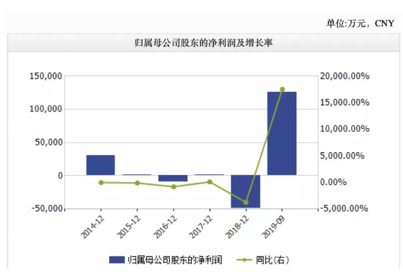Click x-axis label 2017-12
This screenshot has height=272, width=403.
point(201,226)
